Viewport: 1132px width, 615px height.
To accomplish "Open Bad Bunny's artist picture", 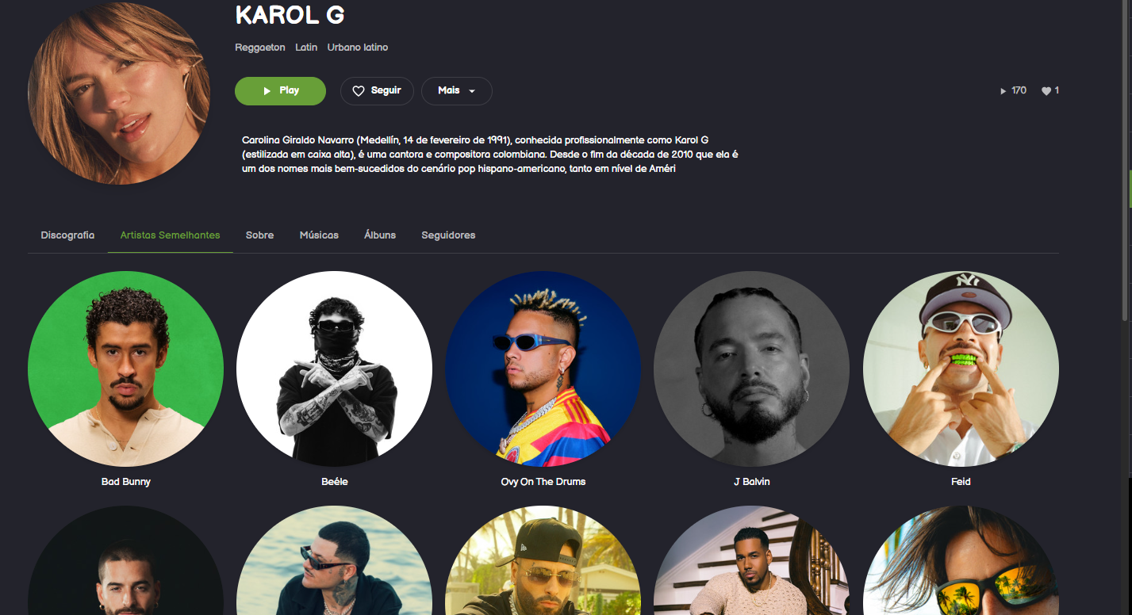I will tap(125, 369).
